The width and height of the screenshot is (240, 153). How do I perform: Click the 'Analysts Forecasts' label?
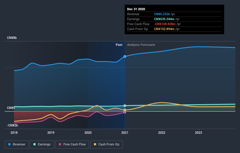click(141, 45)
